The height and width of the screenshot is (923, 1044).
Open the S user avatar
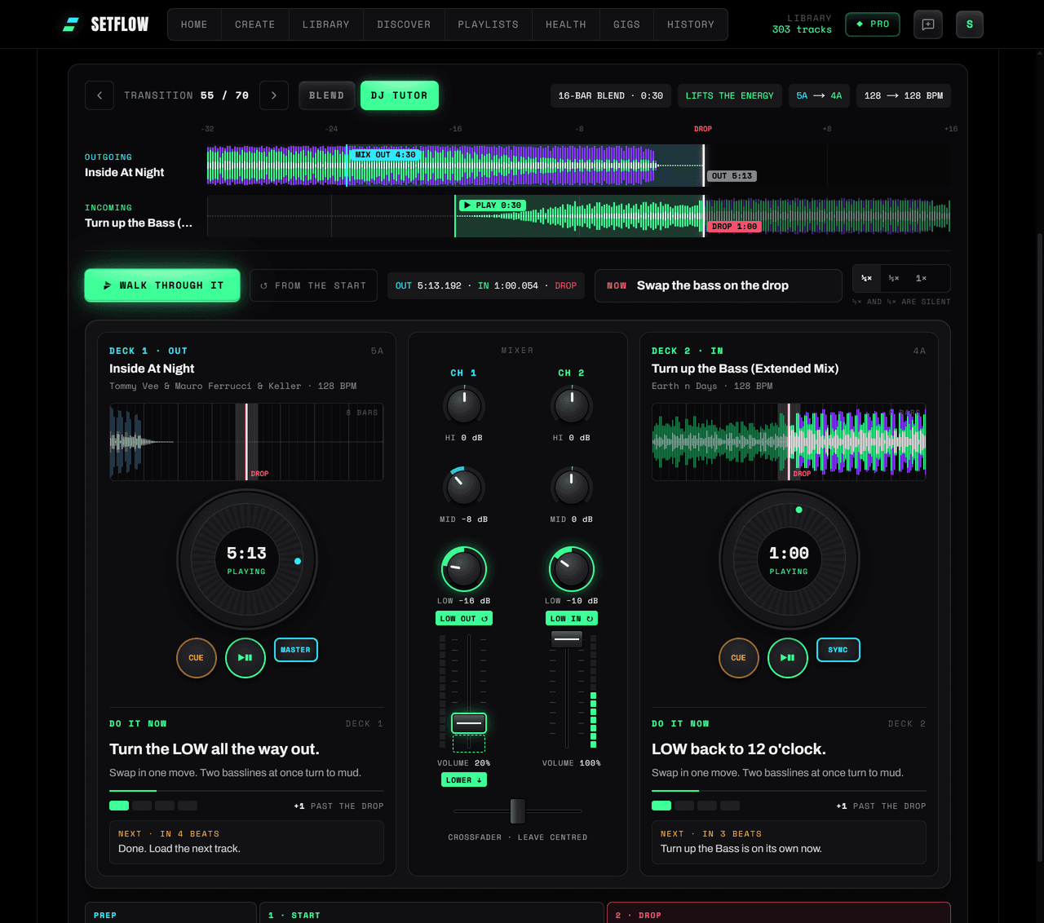point(970,24)
